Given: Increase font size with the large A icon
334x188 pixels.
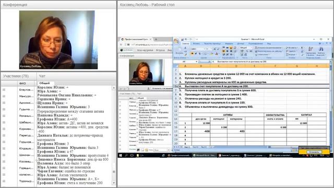Looking at the screenshot, I should (214, 49).
